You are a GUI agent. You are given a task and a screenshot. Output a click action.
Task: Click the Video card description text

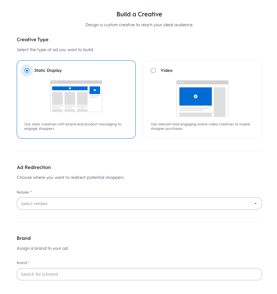click(200, 126)
